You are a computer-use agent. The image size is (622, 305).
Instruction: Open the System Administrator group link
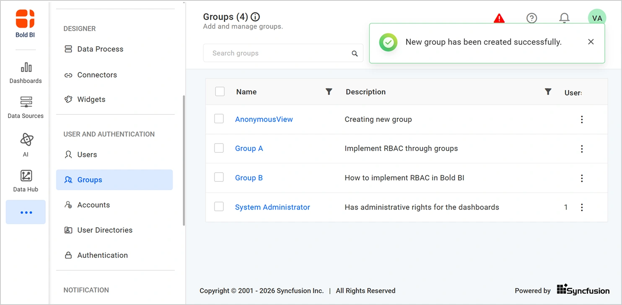pos(272,207)
